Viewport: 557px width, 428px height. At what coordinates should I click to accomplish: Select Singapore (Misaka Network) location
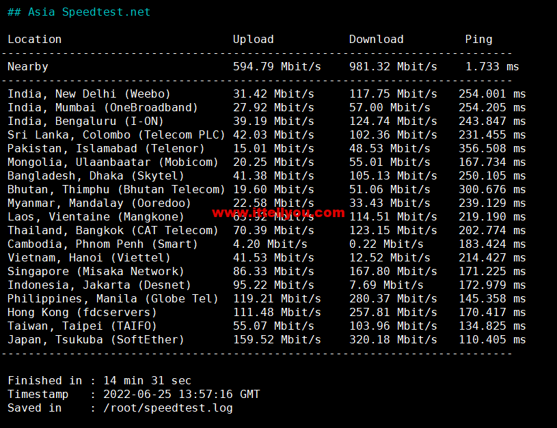click(x=96, y=272)
